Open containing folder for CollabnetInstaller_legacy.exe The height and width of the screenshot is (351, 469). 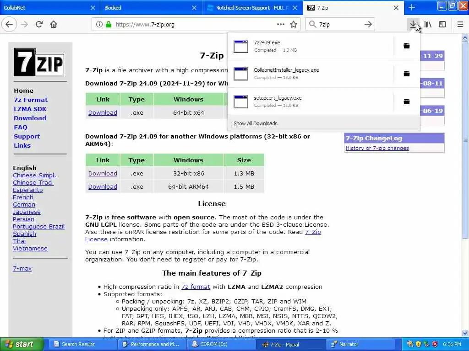click(x=407, y=74)
